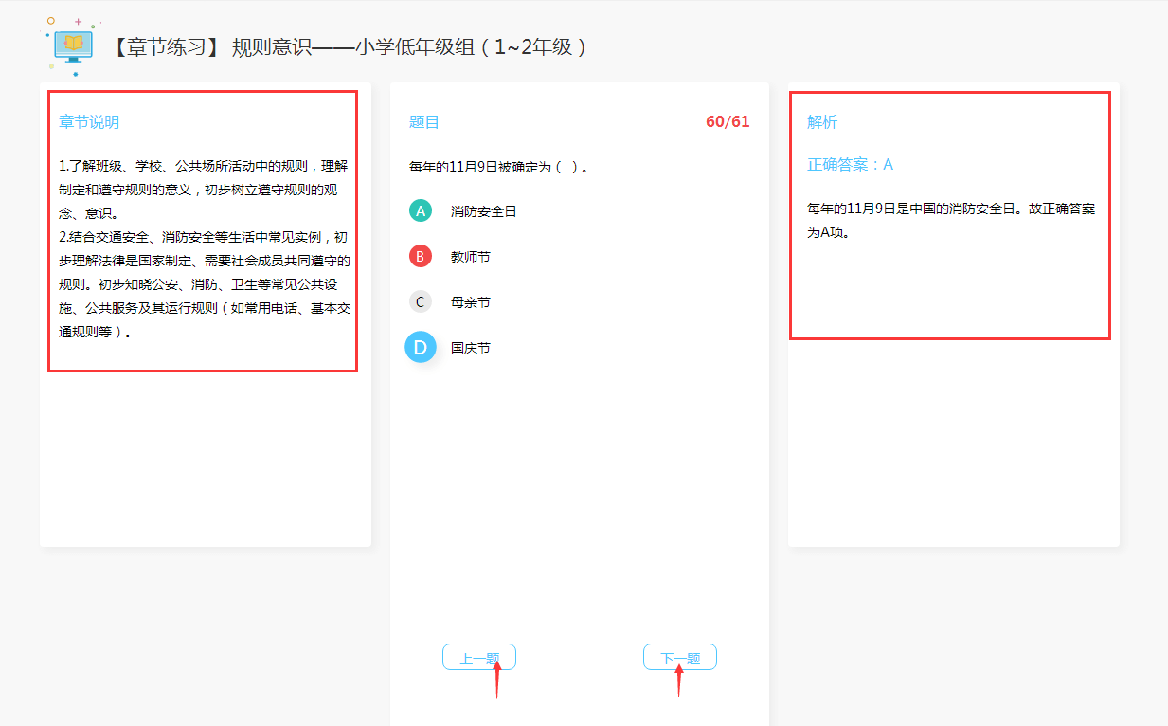1168x726 pixels.
Task: Advance using the 下一题 button
Action: (x=679, y=656)
